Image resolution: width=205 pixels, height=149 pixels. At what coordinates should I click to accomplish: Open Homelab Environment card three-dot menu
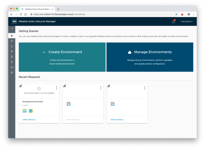(57, 88)
